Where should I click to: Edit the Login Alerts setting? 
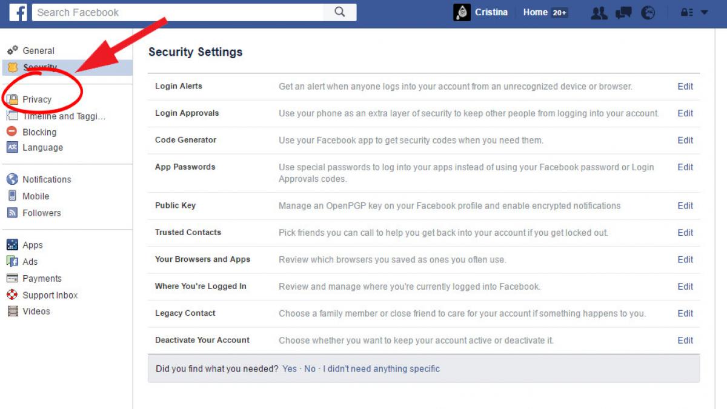(685, 87)
